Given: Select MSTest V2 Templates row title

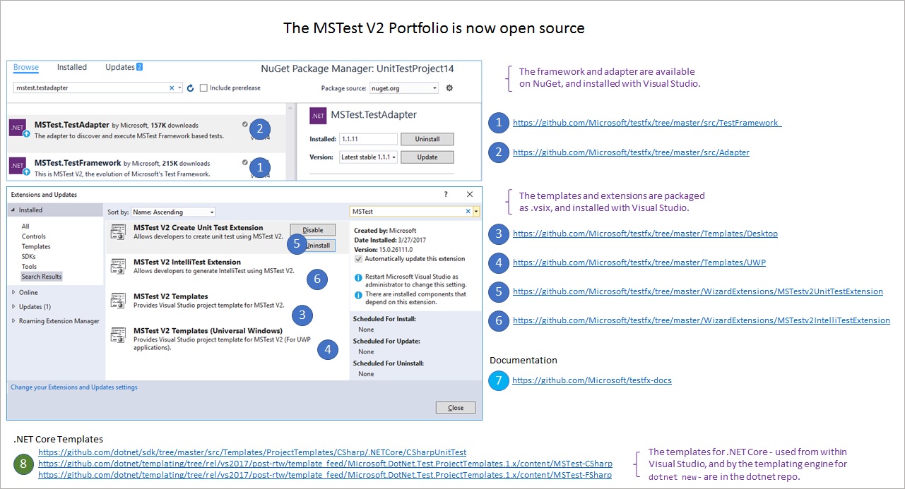Looking at the screenshot, I should (x=171, y=296).
